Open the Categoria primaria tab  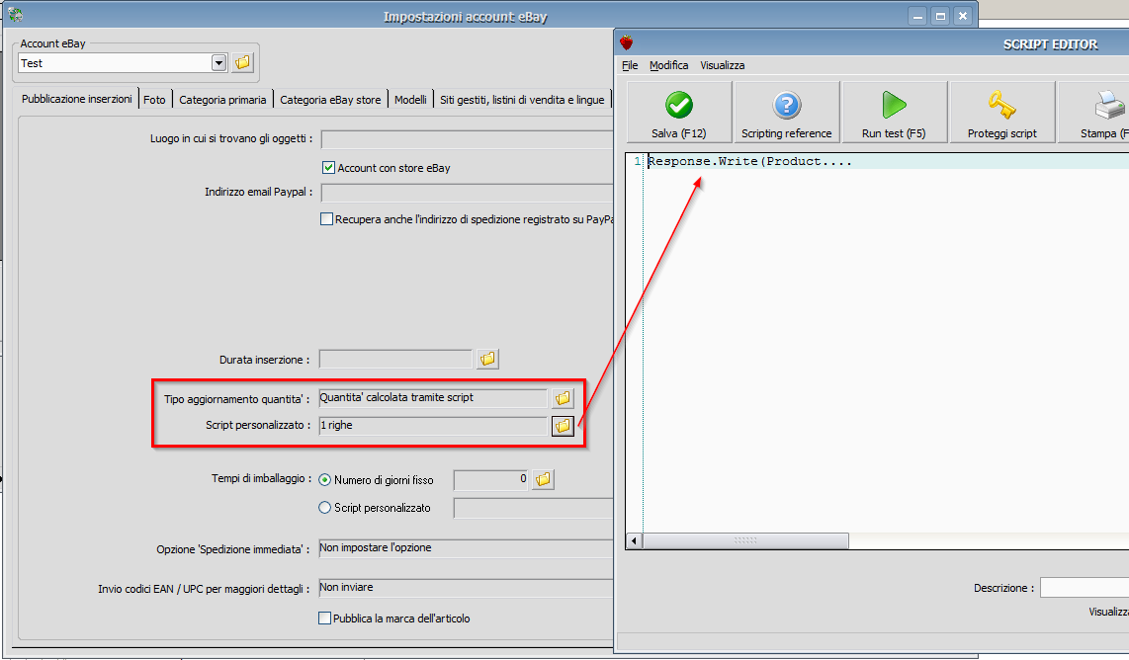point(222,100)
